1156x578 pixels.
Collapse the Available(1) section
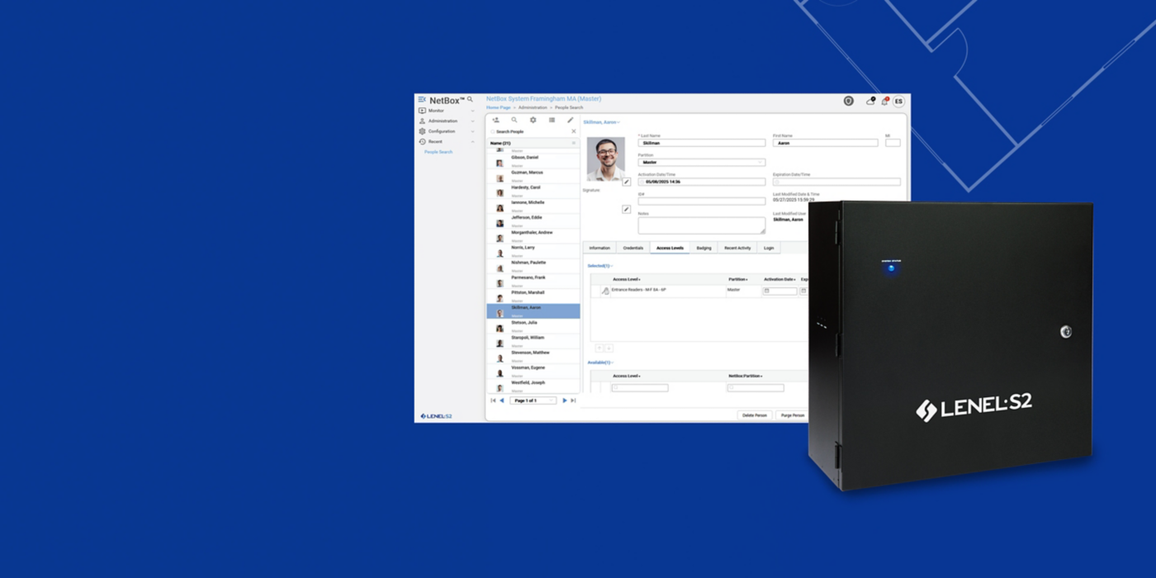[x=600, y=362]
